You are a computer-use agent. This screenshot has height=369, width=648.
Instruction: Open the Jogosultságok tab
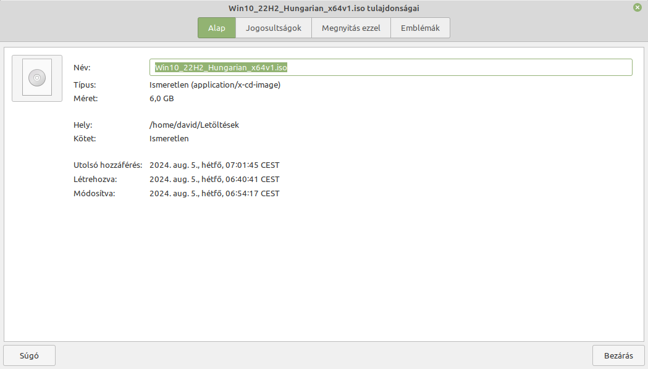point(274,28)
